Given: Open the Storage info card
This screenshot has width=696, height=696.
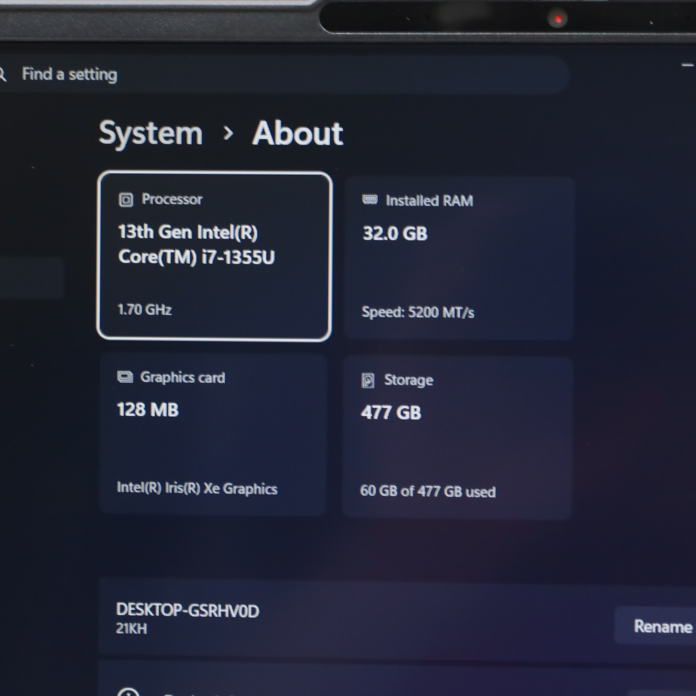Looking at the screenshot, I should click(x=457, y=438).
